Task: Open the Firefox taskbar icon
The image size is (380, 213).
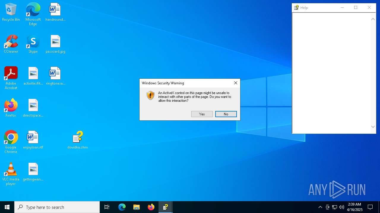Action: tap(151, 207)
